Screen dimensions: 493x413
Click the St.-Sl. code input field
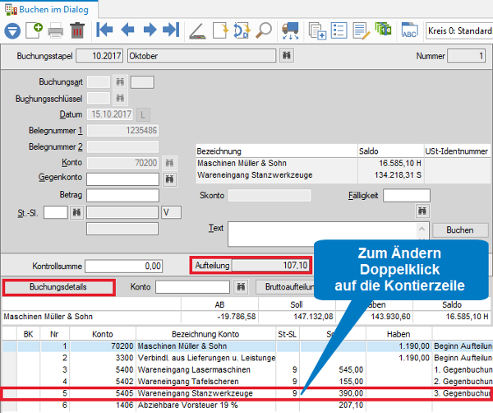(56, 212)
